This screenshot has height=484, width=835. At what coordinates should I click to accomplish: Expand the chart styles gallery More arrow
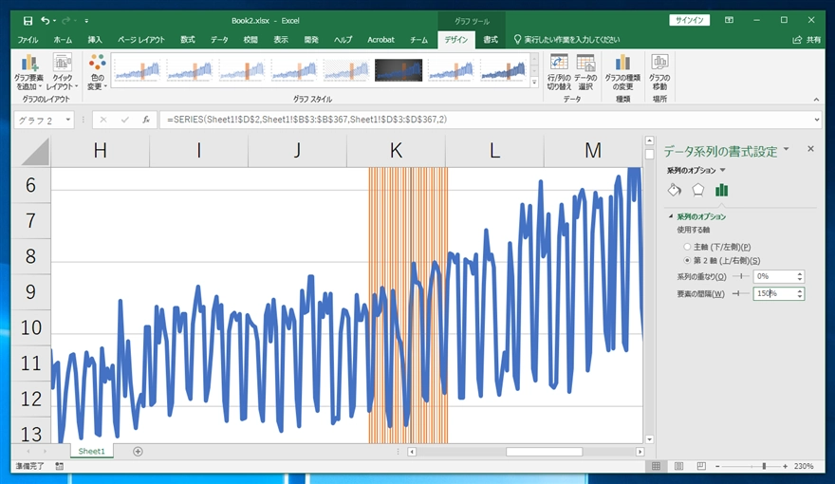534,83
